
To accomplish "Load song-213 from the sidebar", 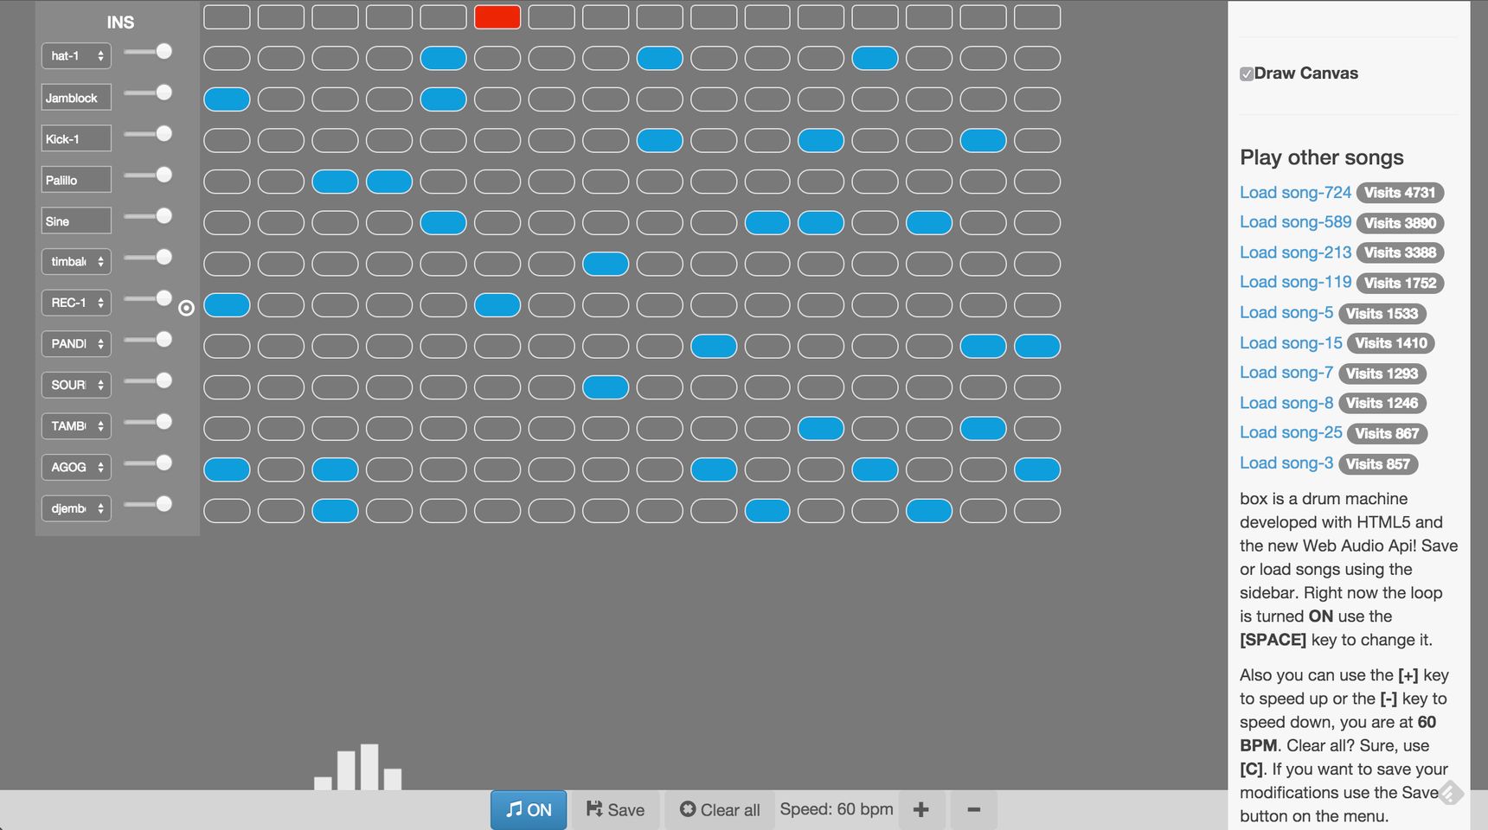I will [1295, 252].
